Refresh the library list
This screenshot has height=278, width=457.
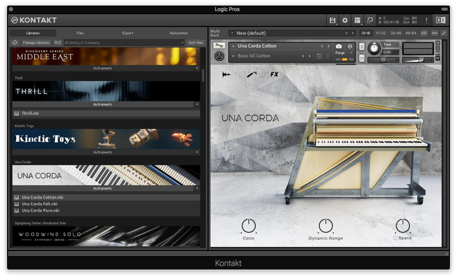(x=15, y=43)
